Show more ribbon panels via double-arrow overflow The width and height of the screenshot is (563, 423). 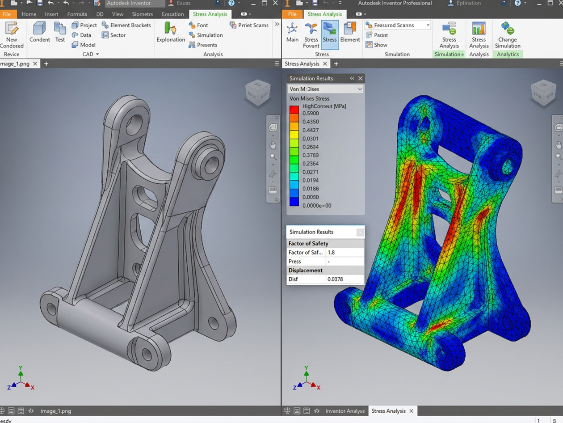(x=277, y=24)
